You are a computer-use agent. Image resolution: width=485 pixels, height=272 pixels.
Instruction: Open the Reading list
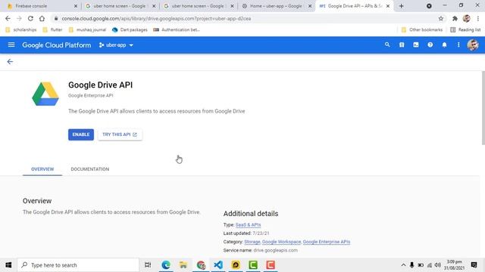(465, 29)
